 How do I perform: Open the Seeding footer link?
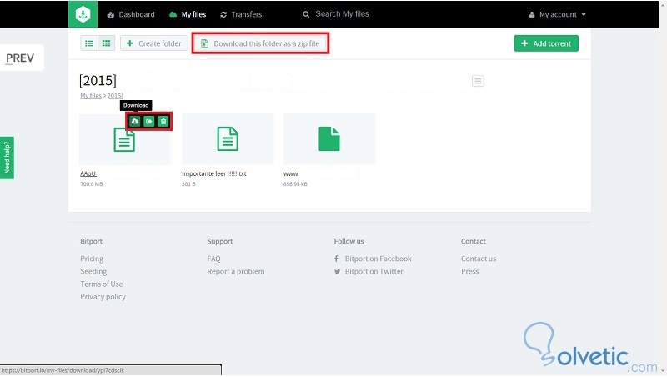[x=93, y=271]
